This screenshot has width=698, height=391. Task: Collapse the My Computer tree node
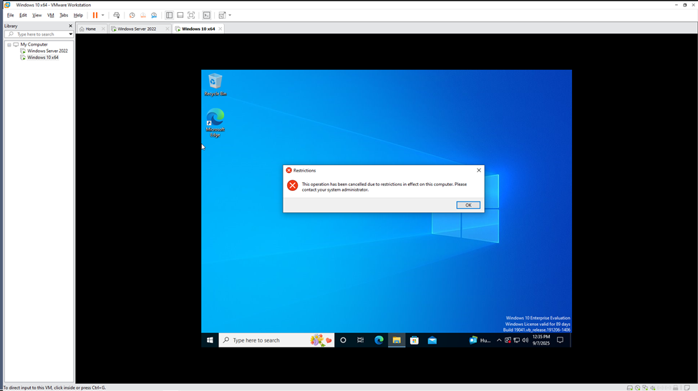tap(9, 44)
